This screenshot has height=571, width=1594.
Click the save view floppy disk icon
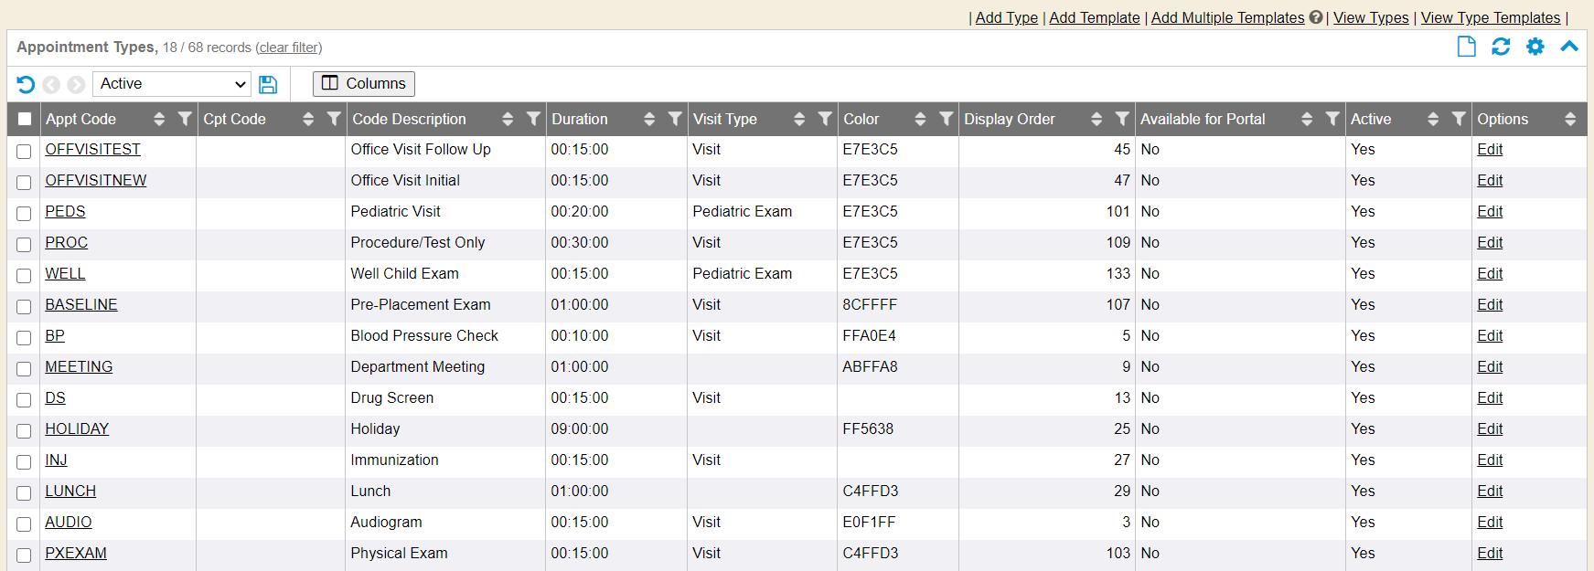[x=268, y=84]
